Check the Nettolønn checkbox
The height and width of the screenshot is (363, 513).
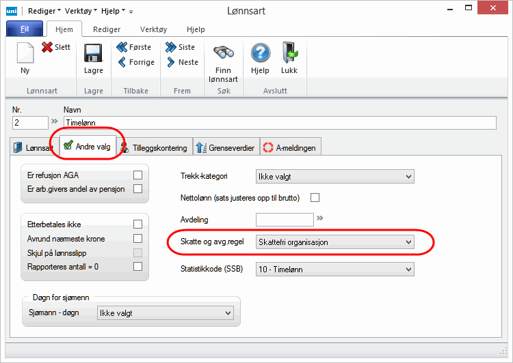point(315,198)
